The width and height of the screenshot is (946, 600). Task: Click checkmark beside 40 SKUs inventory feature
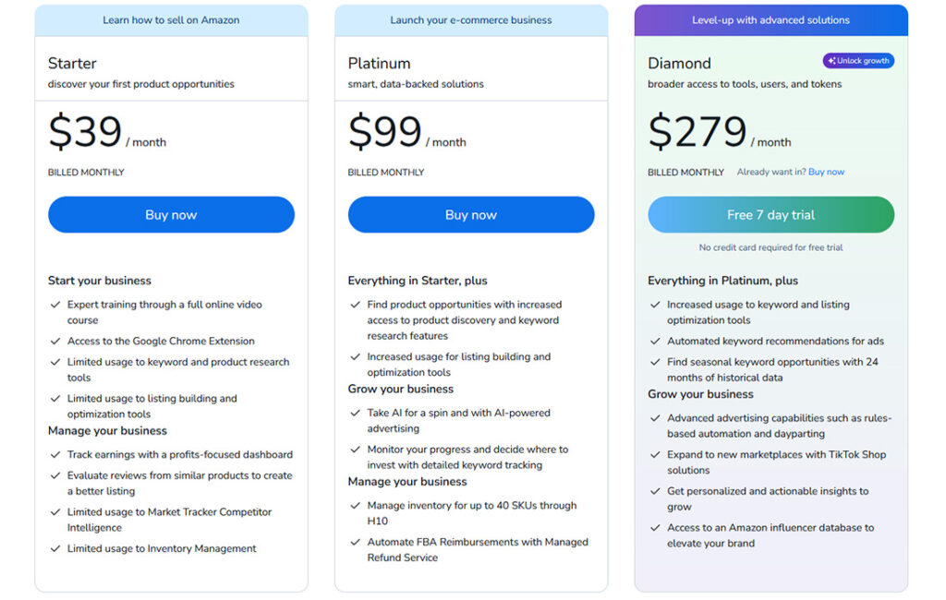[356, 506]
